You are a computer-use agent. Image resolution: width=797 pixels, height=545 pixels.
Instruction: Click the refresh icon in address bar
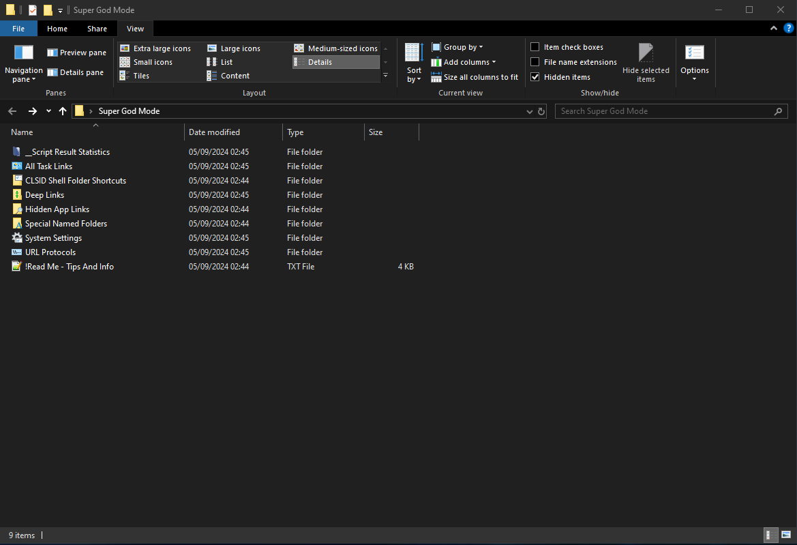pos(541,111)
